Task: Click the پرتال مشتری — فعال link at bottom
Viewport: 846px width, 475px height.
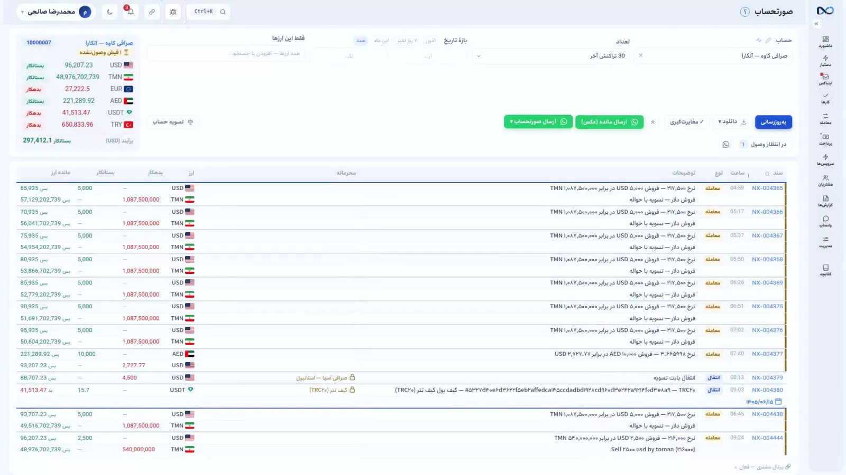Action: tap(763, 467)
